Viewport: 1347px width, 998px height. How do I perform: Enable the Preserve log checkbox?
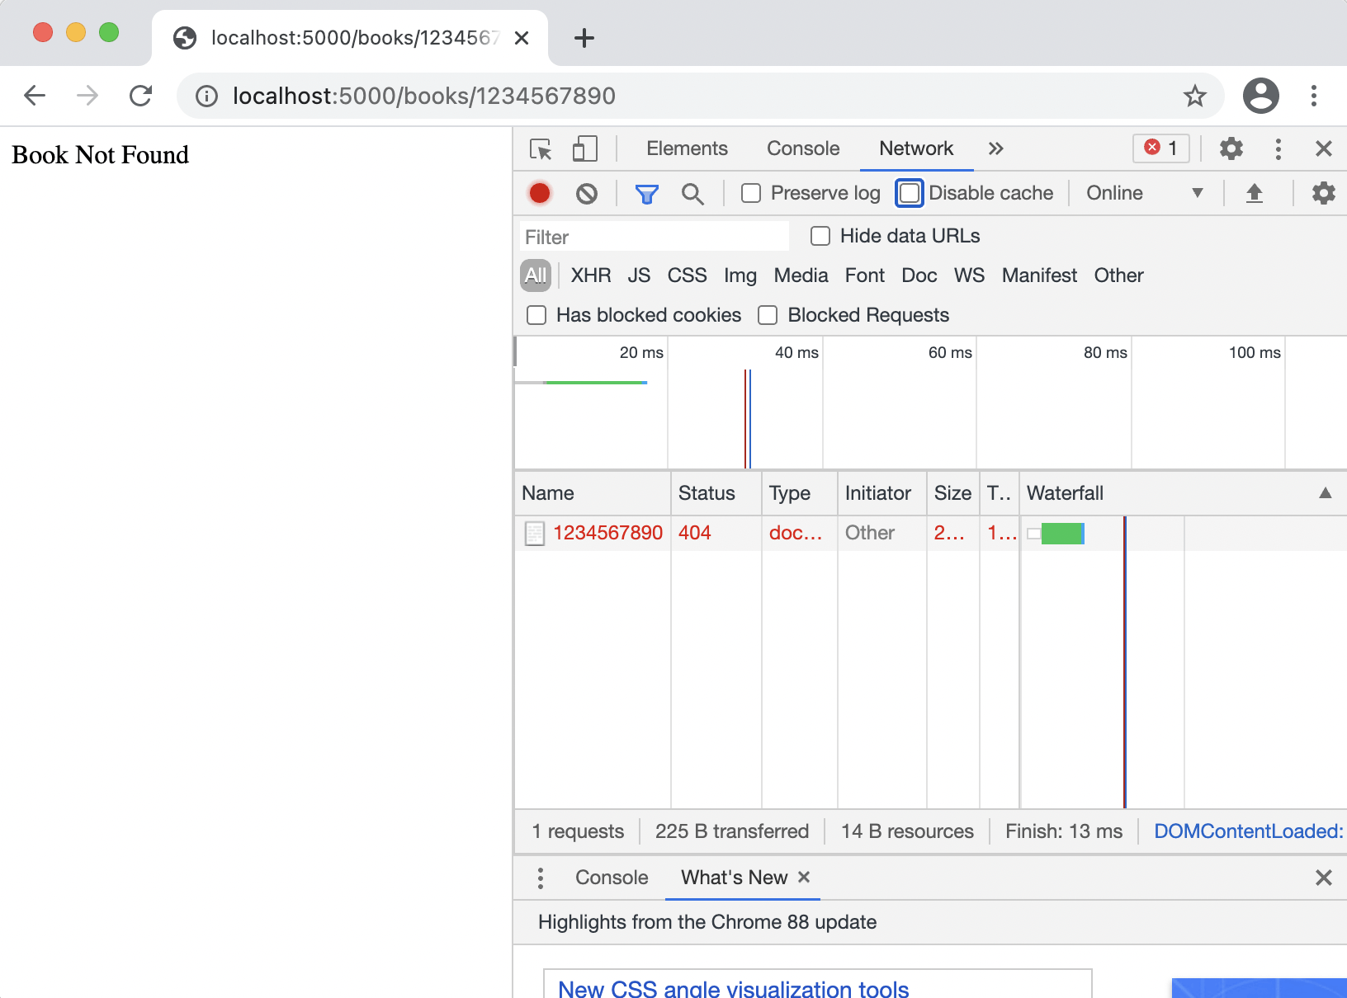[751, 193]
